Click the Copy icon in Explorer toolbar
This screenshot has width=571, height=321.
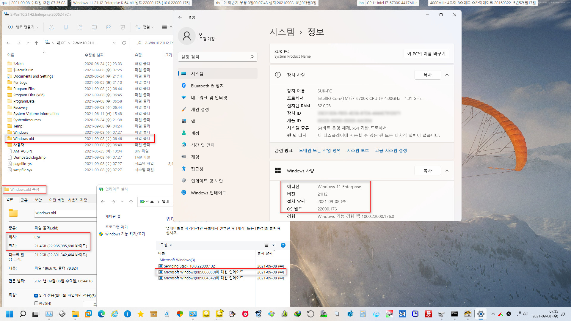click(66, 27)
